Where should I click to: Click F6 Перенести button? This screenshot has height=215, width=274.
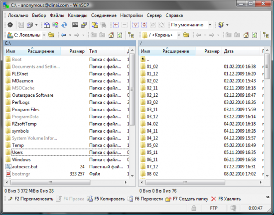click(x=145, y=199)
